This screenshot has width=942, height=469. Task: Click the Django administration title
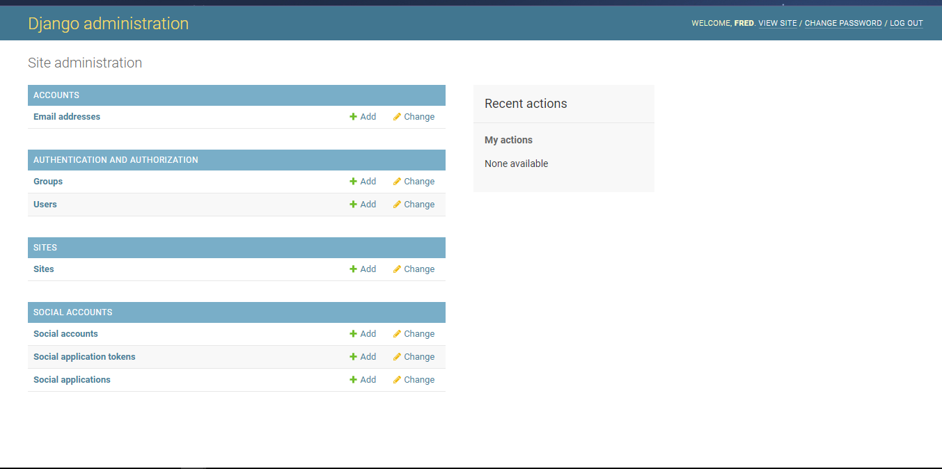[x=108, y=24]
